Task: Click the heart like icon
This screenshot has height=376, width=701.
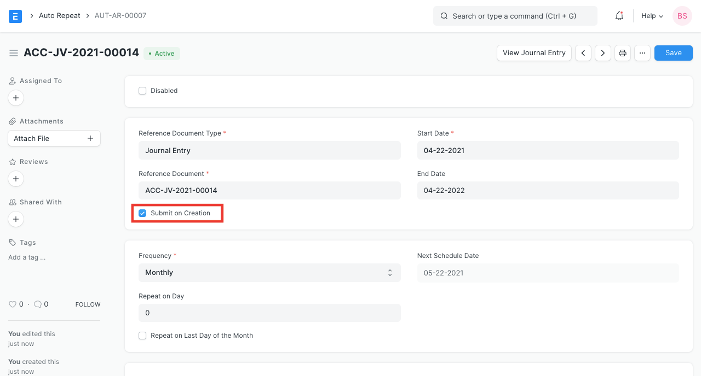Action: click(x=13, y=304)
